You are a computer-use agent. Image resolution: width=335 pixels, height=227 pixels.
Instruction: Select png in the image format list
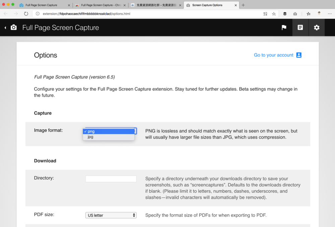109,131
